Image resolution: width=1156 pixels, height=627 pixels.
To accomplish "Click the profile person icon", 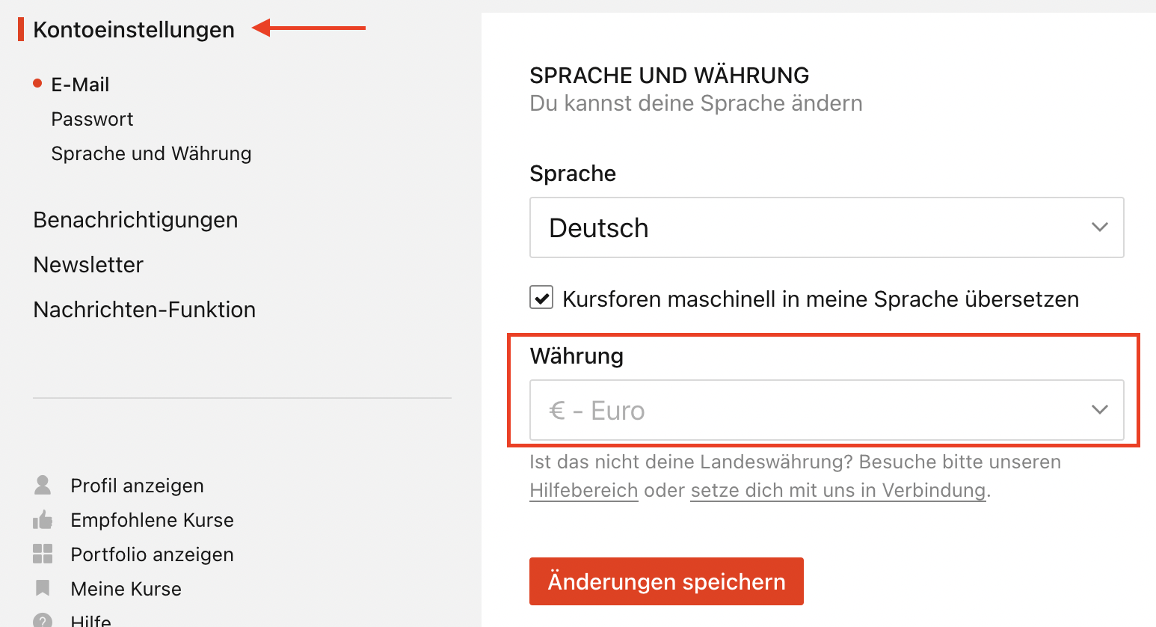I will coord(43,485).
